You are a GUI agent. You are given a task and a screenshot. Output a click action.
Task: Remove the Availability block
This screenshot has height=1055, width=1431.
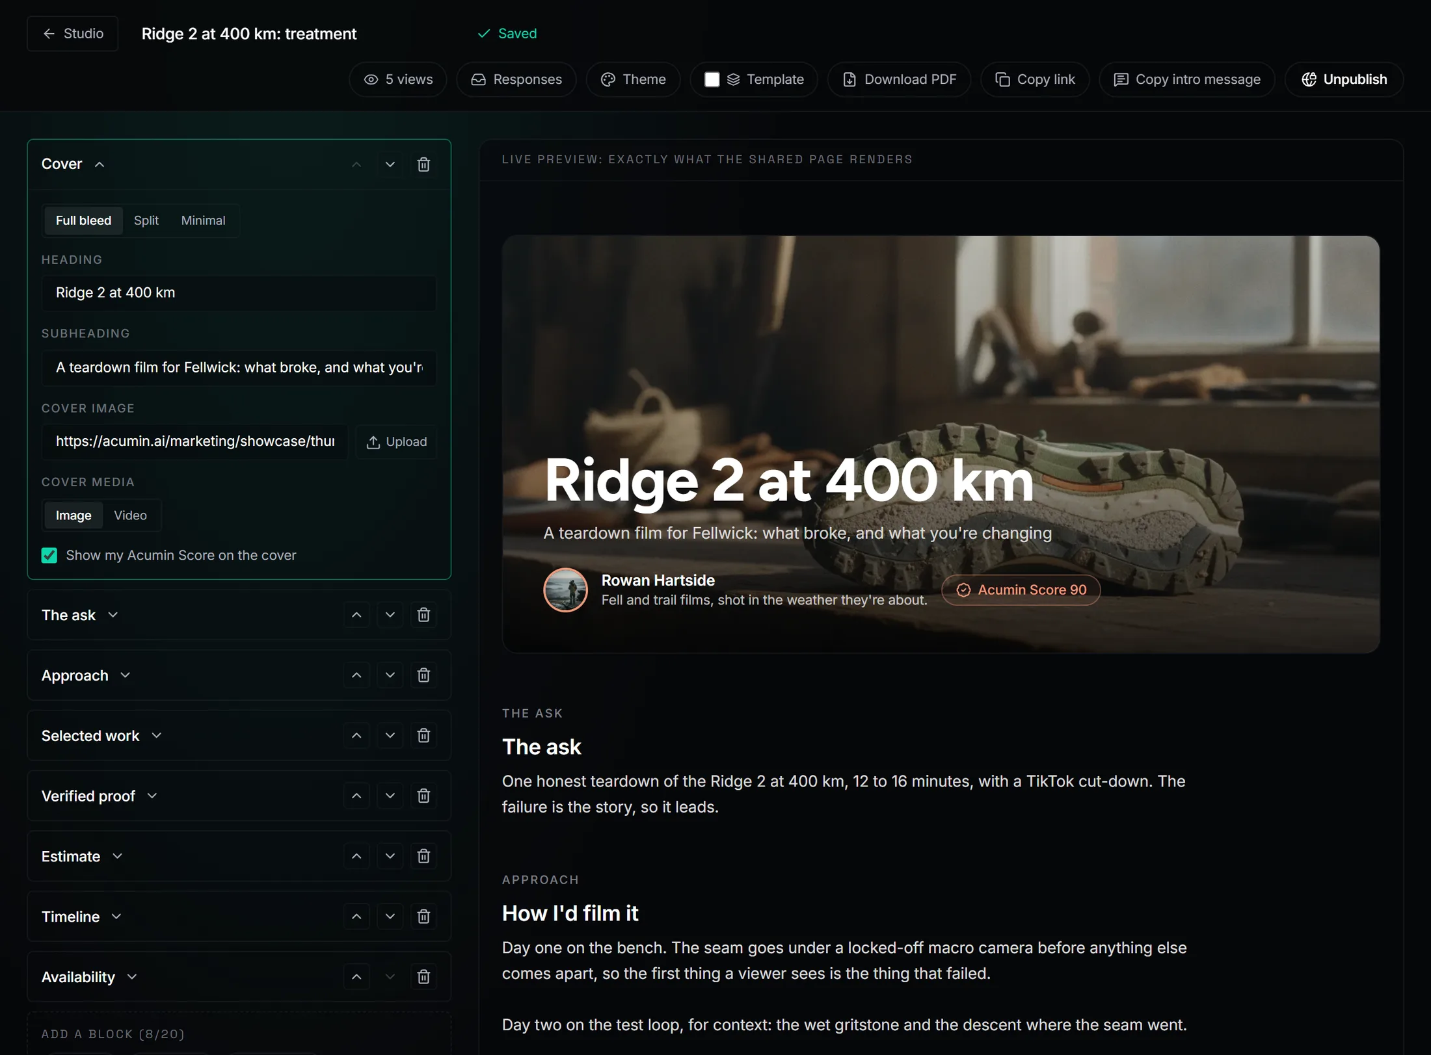(423, 977)
